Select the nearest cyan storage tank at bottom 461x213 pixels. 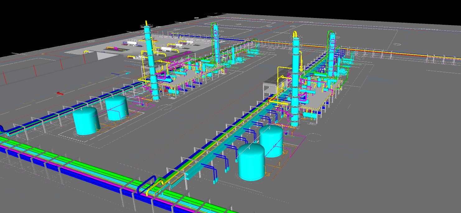coord(251,163)
